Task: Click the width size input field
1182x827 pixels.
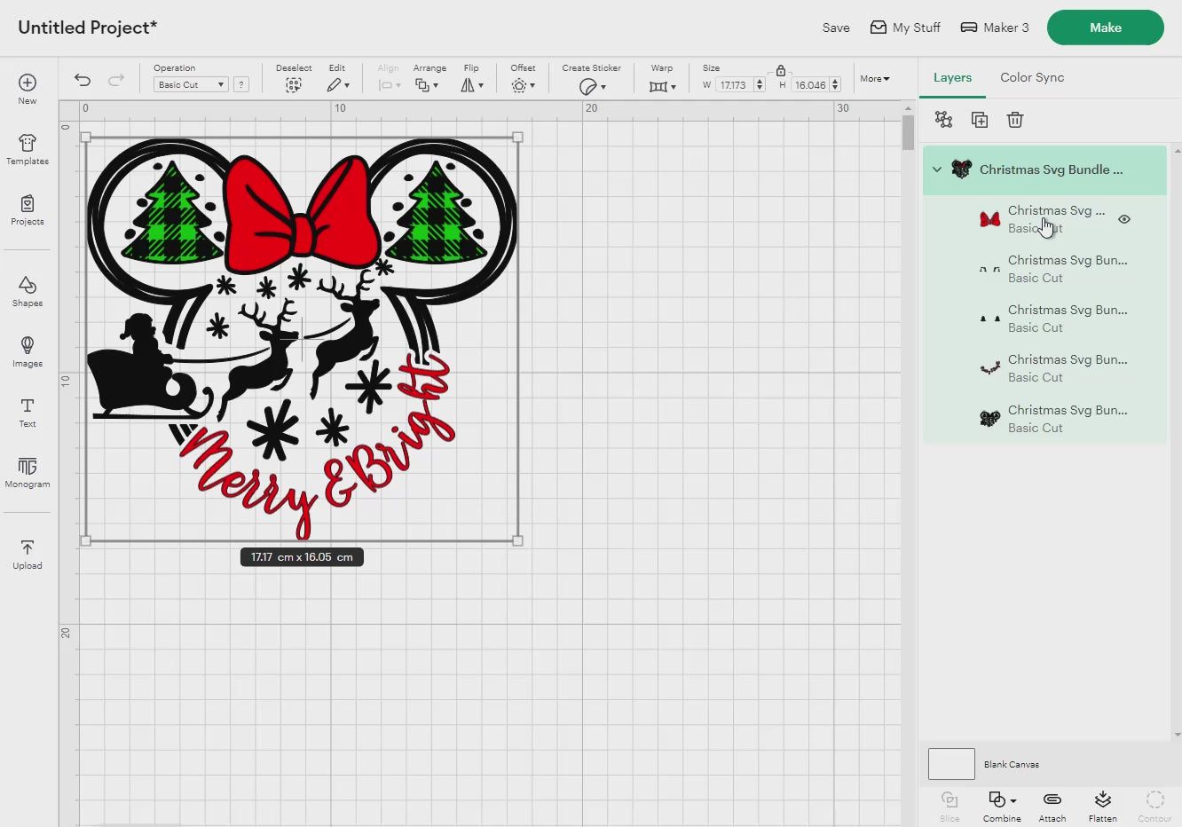Action: point(735,85)
